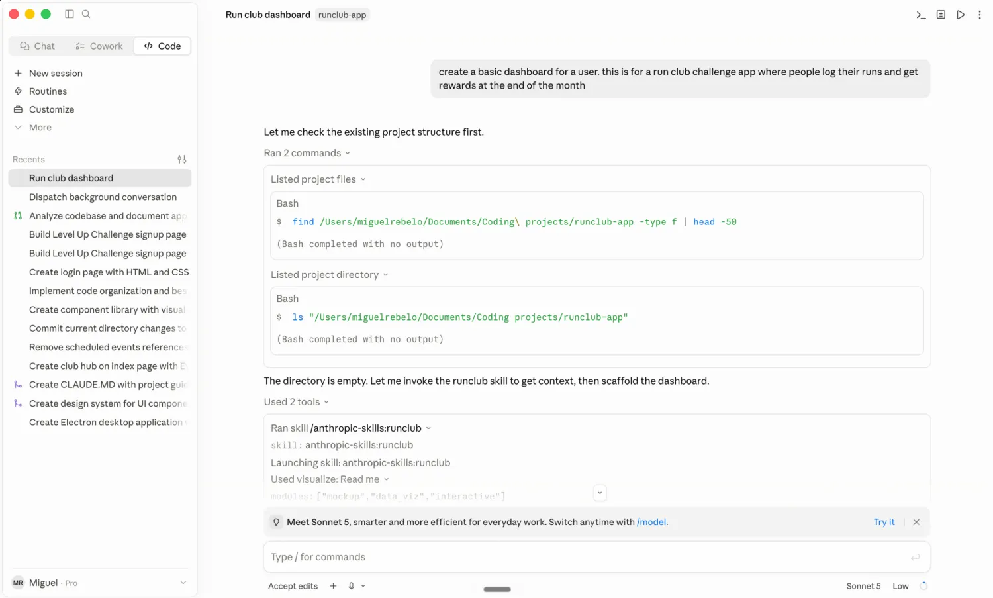Screen dimensions: 993x598
Task: Switch to the Chat tab
Action: coord(38,46)
